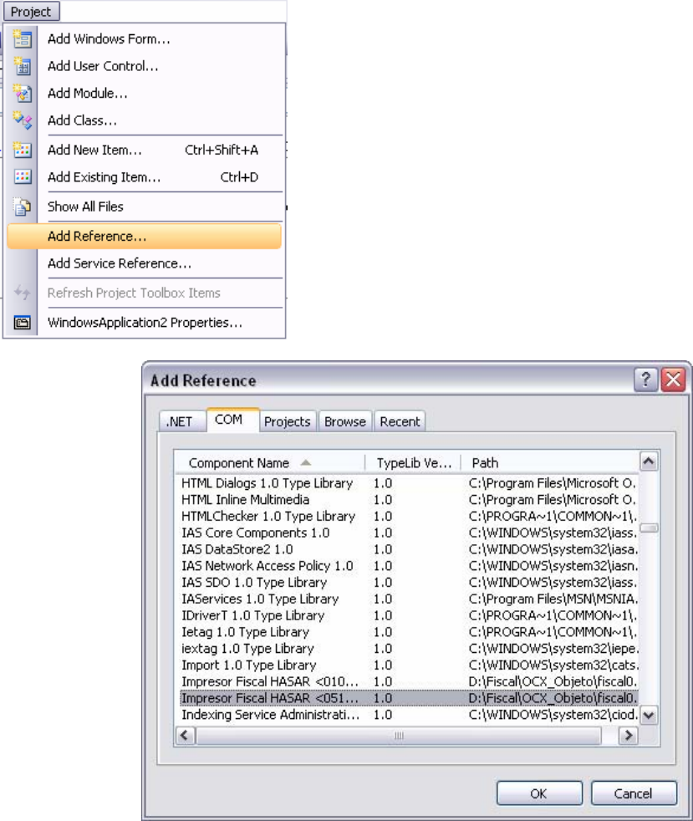
Task: Select Indexing Service Administrati... row
Action: point(408,715)
